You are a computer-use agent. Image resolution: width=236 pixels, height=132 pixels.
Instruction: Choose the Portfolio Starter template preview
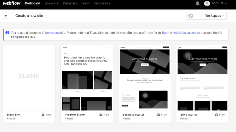click(x=87, y=78)
